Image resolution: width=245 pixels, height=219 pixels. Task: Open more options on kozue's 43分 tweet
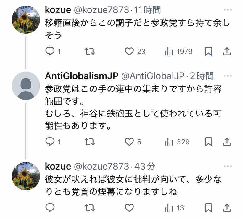point(228,166)
